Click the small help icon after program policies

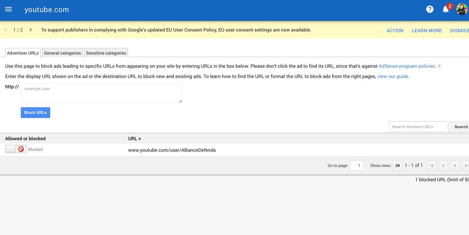point(439,66)
